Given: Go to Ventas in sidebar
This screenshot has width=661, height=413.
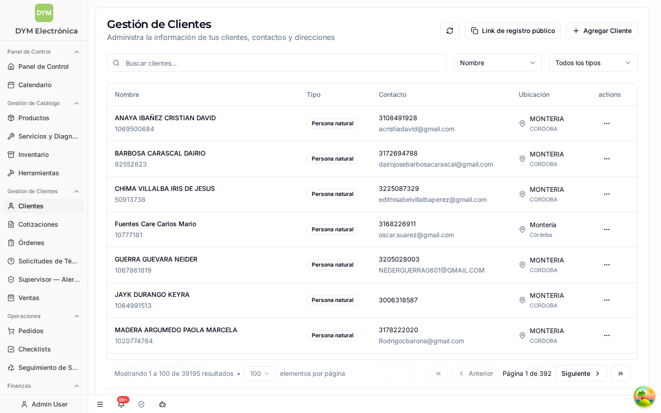Looking at the screenshot, I should tap(44, 298).
